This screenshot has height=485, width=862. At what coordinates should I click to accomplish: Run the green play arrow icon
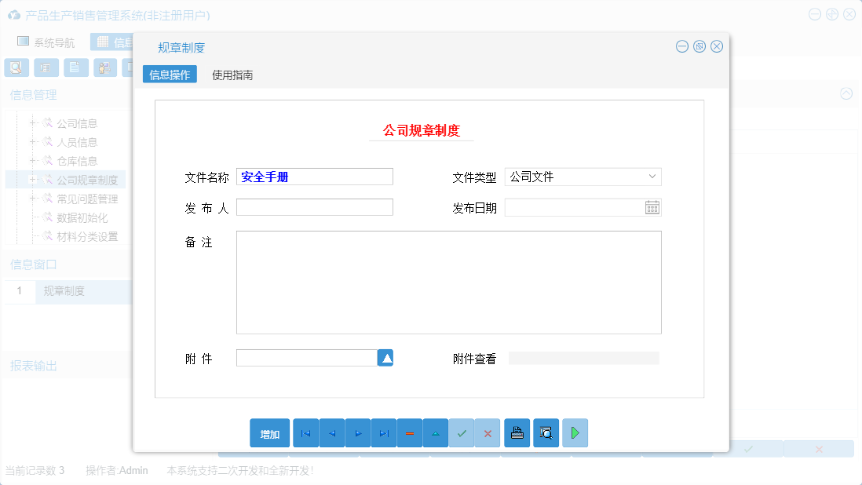(x=575, y=432)
